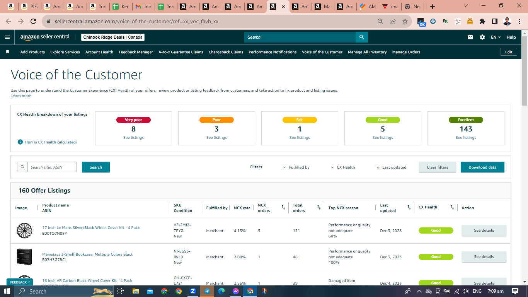The image size is (528, 297).
Task: See listings under Excellent
Action: (x=466, y=138)
